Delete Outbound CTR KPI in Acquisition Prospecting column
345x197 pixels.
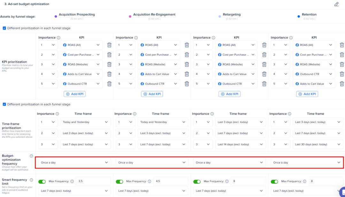109,84
